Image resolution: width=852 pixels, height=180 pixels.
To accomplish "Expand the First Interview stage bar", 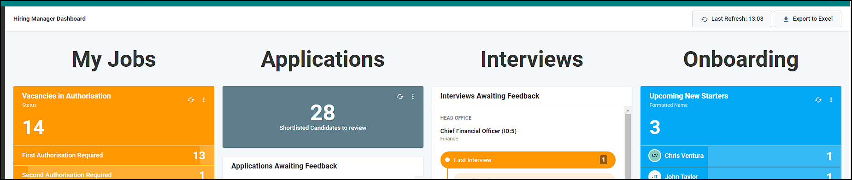I will click(x=528, y=160).
